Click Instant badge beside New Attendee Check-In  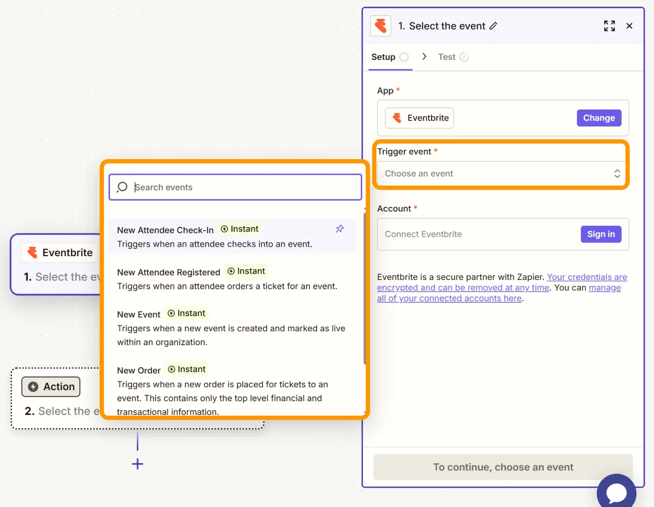240,229
